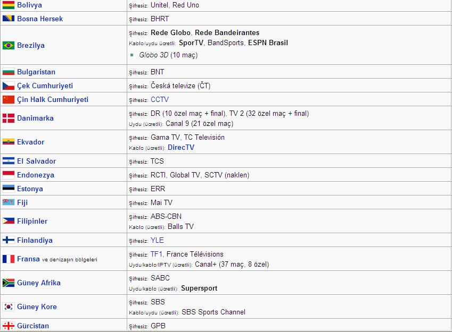Open the Bosna Hersek link
This screenshot has width=452, height=332.
(40, 19)
